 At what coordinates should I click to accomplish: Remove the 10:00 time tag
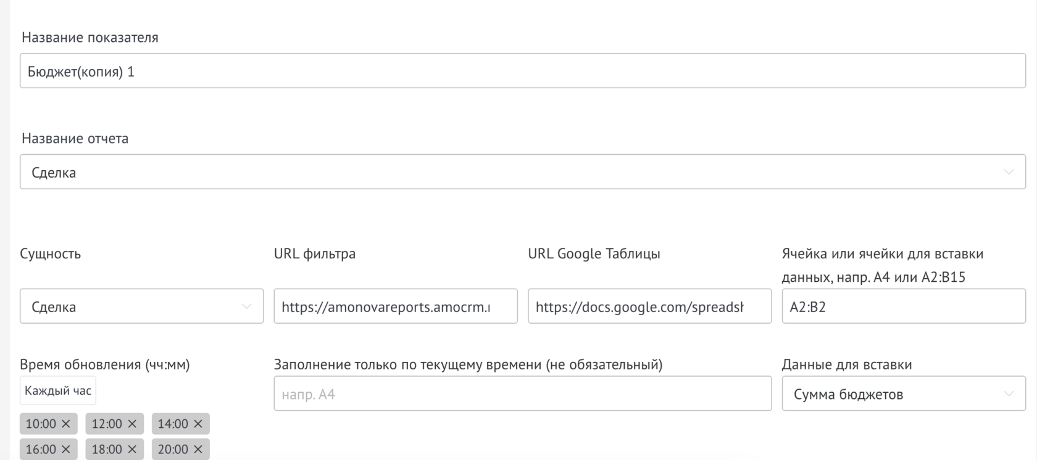[x=66, y=424]
